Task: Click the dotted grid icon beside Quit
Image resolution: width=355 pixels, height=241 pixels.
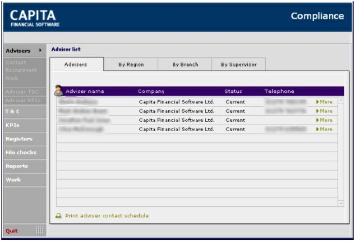Action: pyautogui.click(x=40, y=230)
